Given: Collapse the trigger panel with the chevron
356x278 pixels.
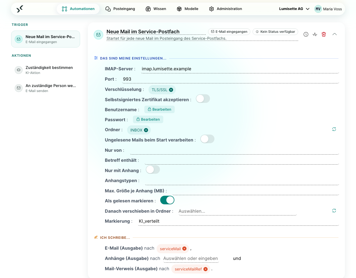Looking at the screenshot, I should pyautogui.click(x=335, y=34).
